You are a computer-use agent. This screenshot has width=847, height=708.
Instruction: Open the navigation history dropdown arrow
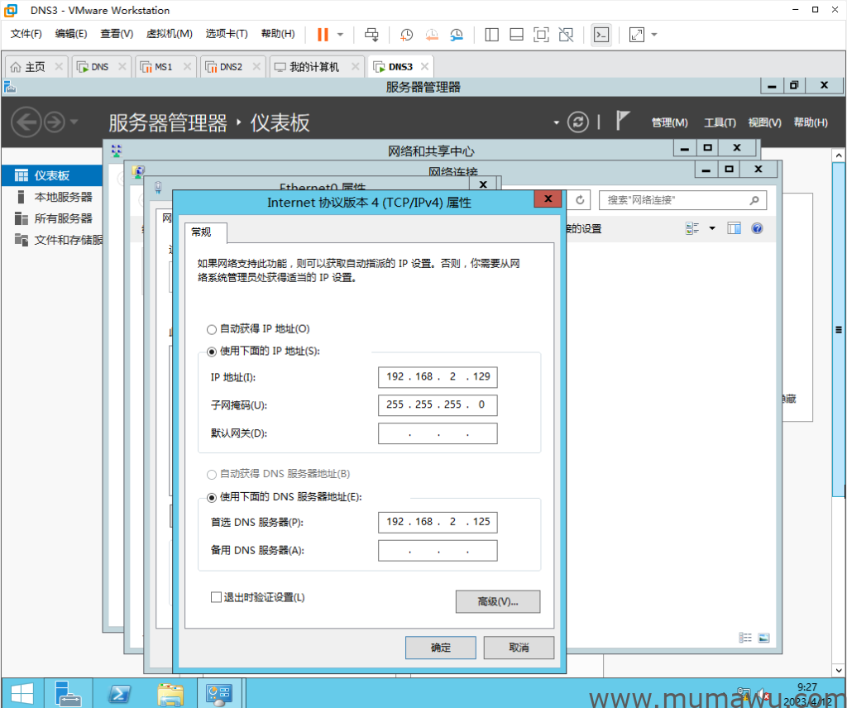74,122
